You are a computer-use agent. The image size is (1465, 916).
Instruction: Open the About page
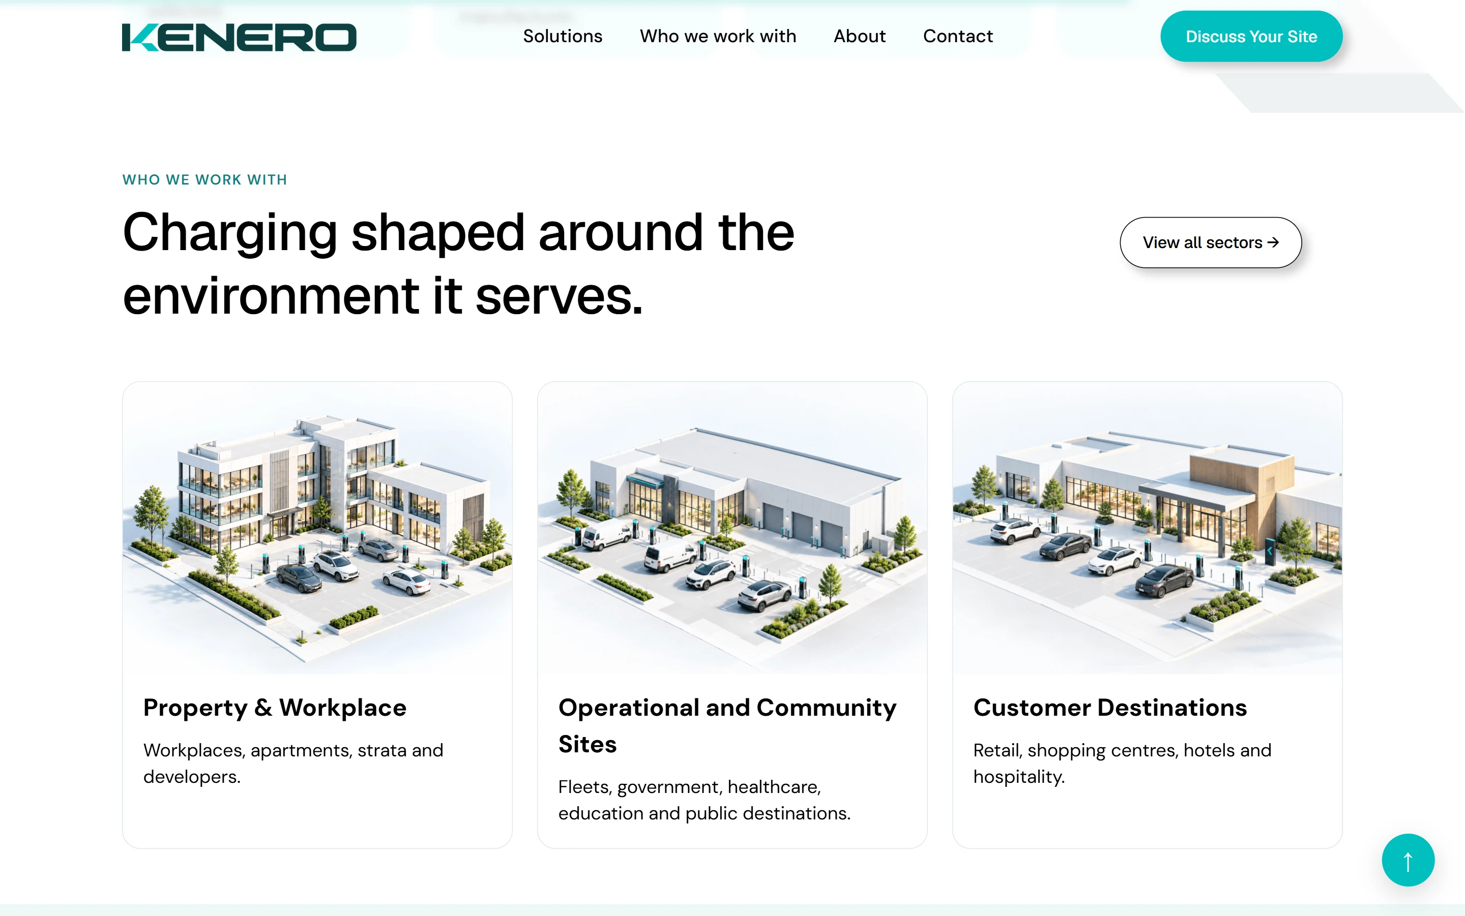tap(860, 37)
